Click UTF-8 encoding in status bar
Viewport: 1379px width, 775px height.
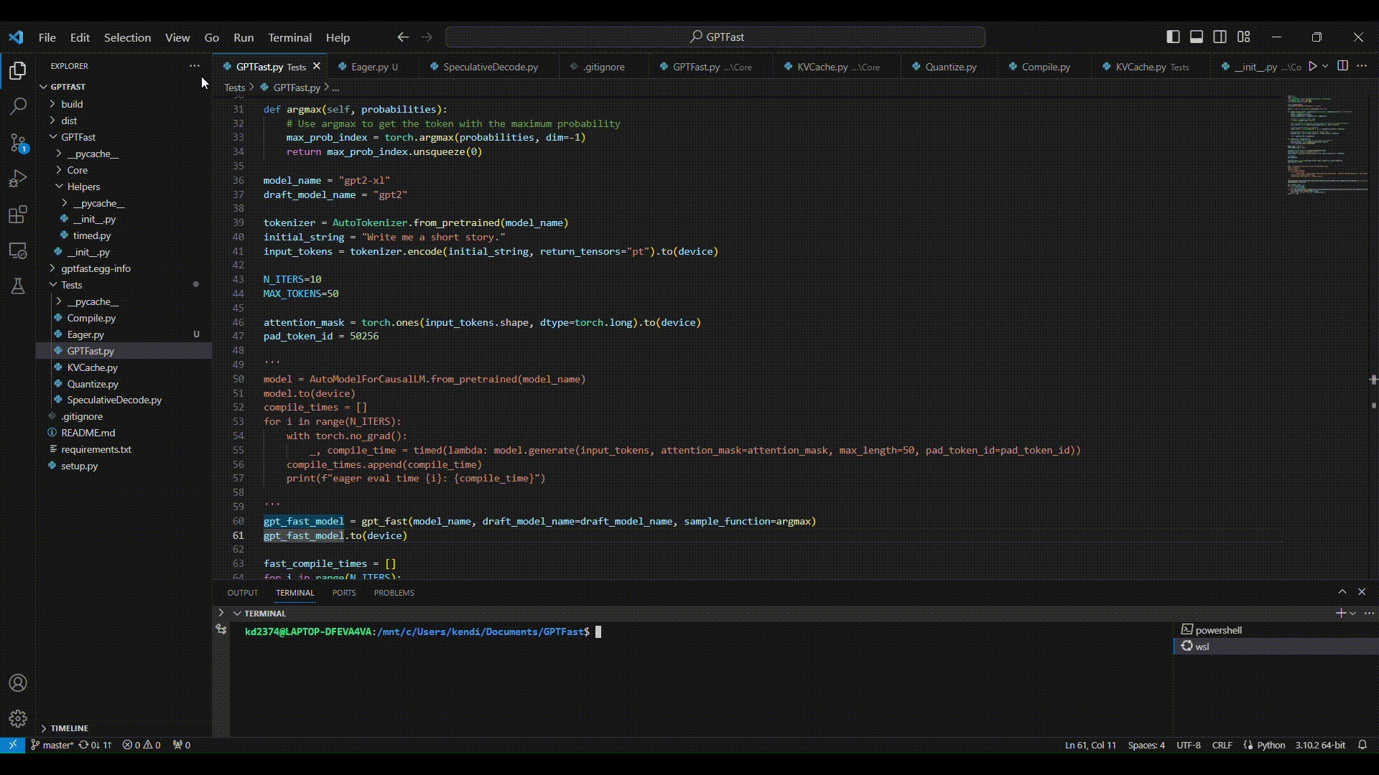(x=1189, y=745)
